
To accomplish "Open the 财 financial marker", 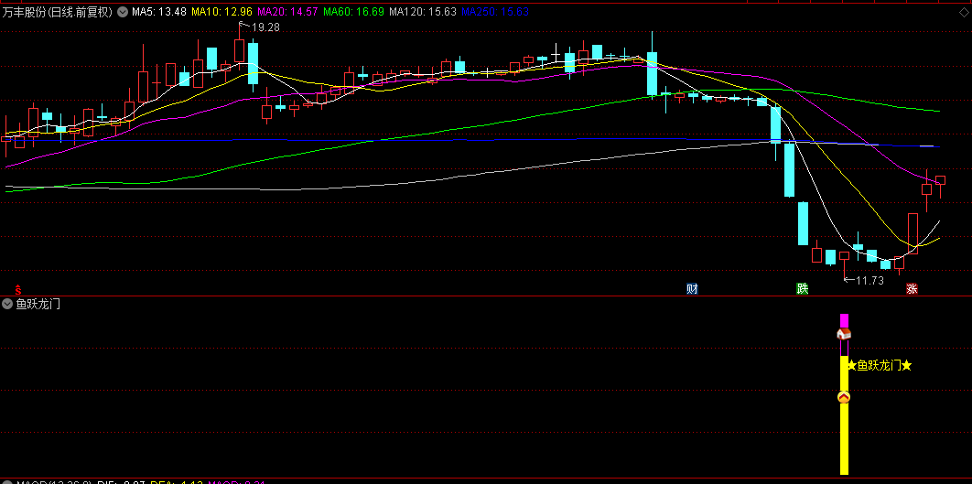I will [x=693, y=289].
